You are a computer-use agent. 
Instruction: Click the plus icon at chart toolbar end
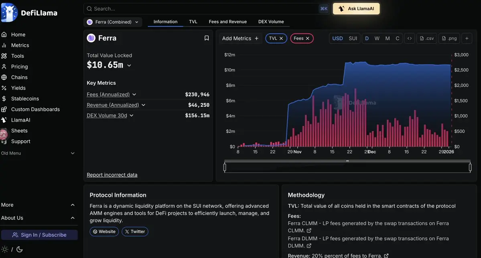(x=467, y=39)
